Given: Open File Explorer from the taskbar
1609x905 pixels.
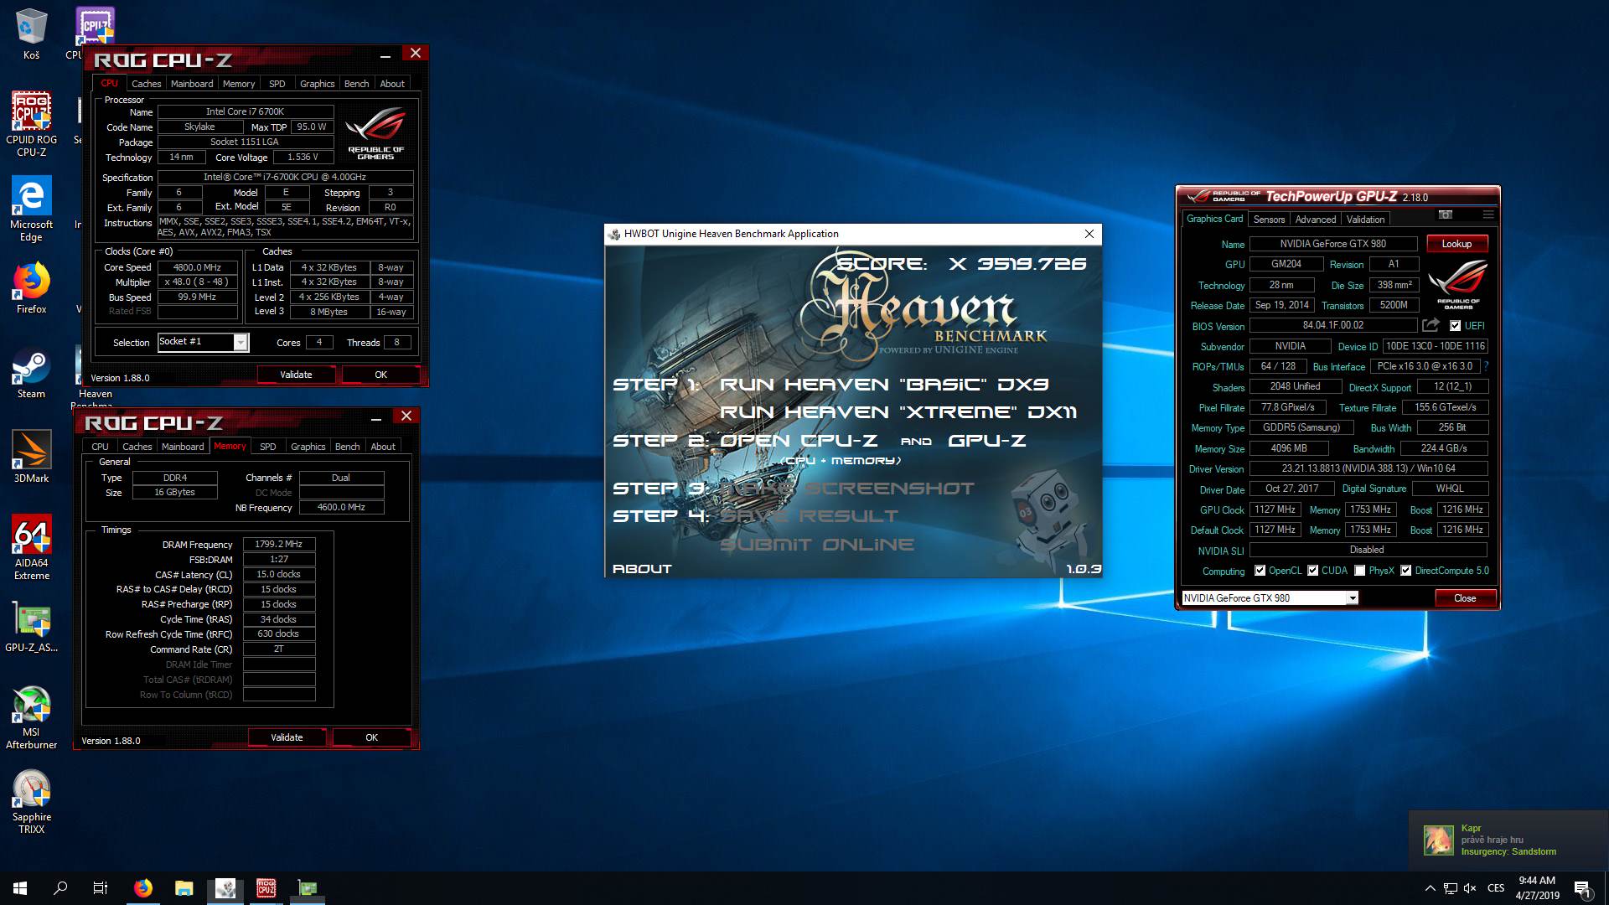Looking at the screenshot, I should coord(184,888).
